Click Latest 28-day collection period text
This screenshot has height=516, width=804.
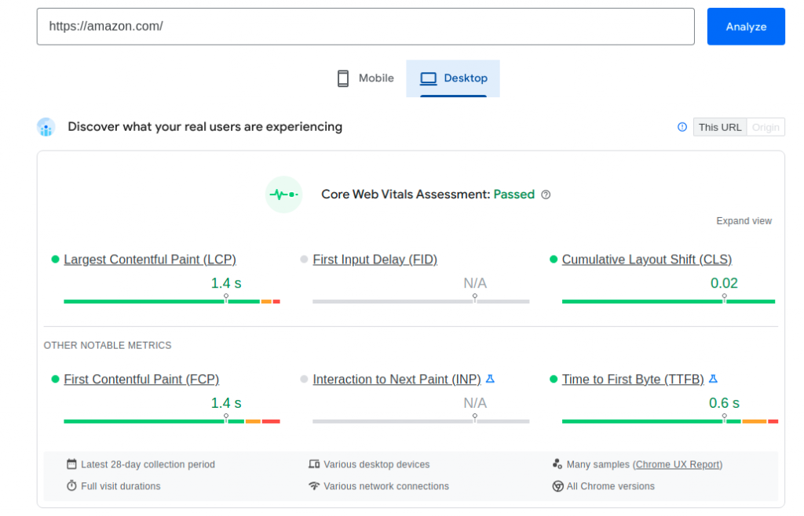[148, 464]
